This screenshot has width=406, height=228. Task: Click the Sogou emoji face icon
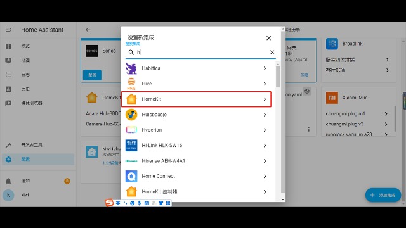click(x=133, y=203)
